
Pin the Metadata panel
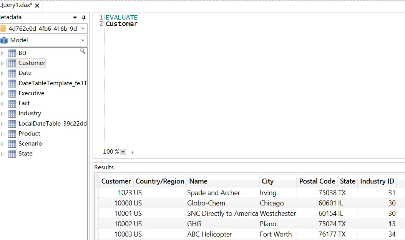coord(84,18)
